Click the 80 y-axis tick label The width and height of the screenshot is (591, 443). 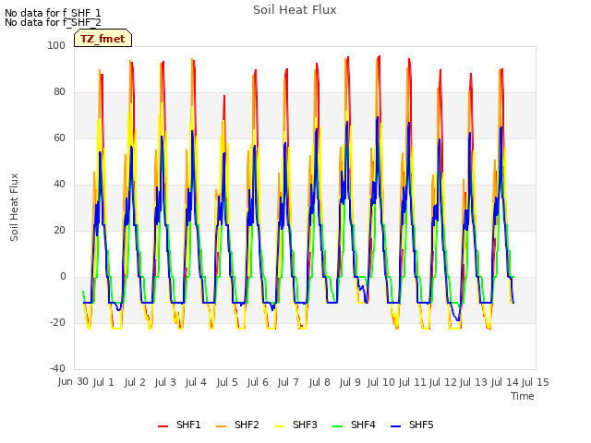pyautogui.click(x=59, y=92)
